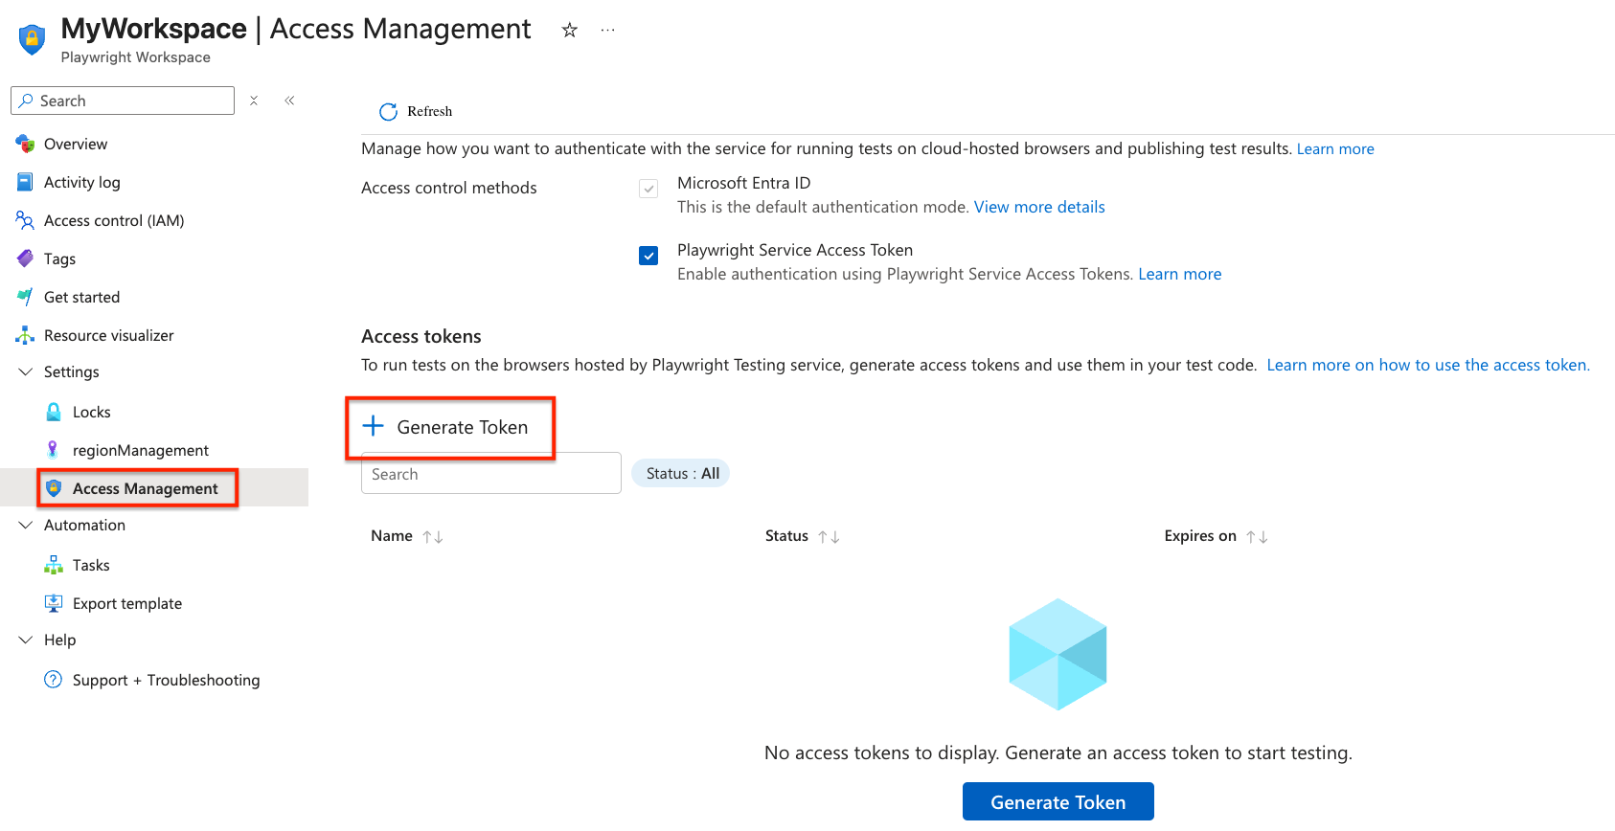
Task: Collapse the Settings section in sidebar
Action: coord(26,371)
